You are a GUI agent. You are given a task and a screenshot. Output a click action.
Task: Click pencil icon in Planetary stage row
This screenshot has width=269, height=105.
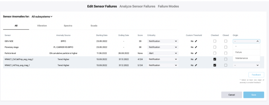[196, 47]
